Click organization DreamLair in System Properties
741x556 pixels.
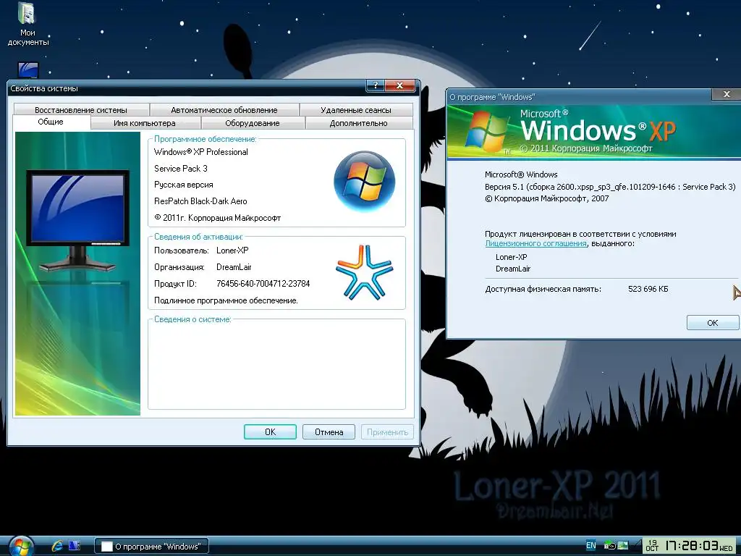[x=234, y=267]
